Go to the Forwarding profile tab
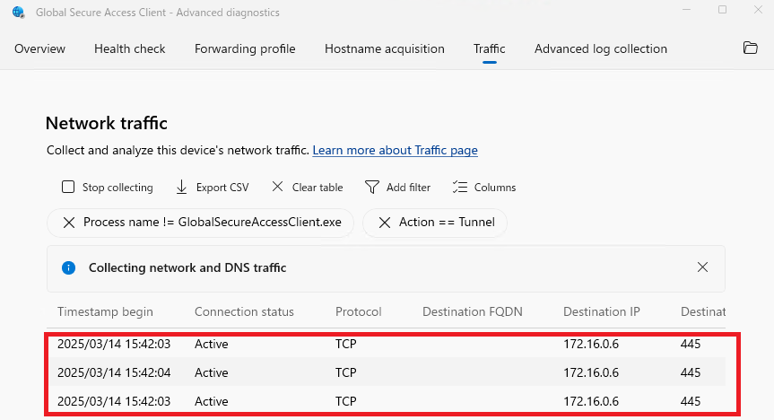This screenshot has height=420, width=774. pos(245,48)
